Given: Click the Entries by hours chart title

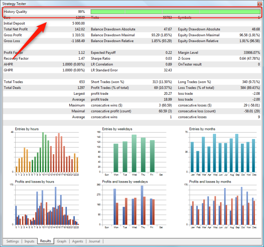Looking at the screenshot, I should pos(27,129).
